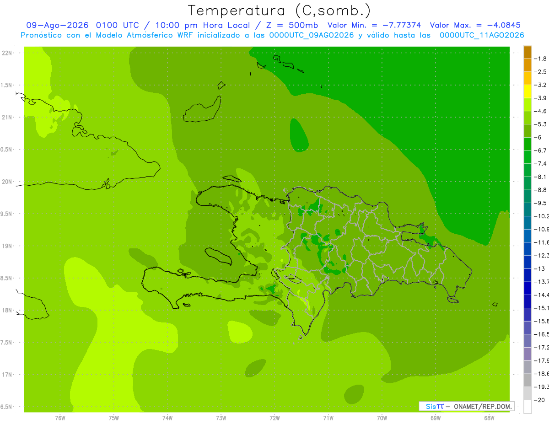Click the -1.8 legend value
Viewport: 549px width, 424px height.
[540, 59]
